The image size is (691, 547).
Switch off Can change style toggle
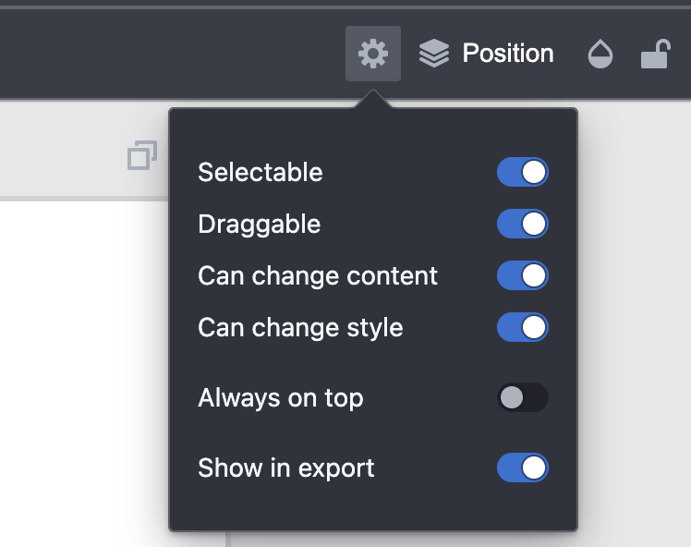(x=523, y=328)
